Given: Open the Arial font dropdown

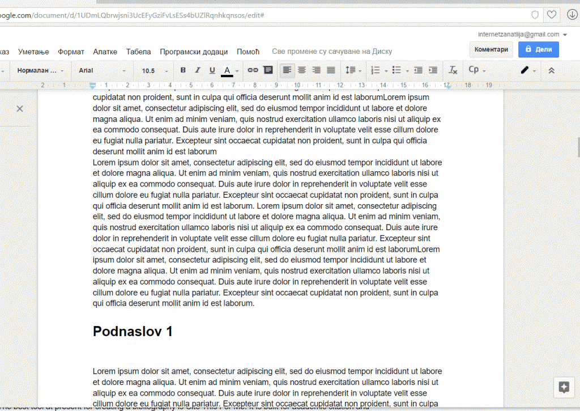Looking at the screenshot, I should click(x=102, y=70).
